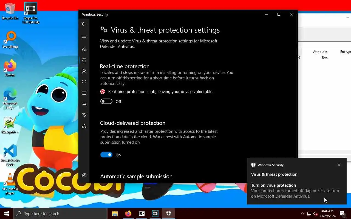Open the Microsoft Edge desktop shortcut

click(10, 99)
